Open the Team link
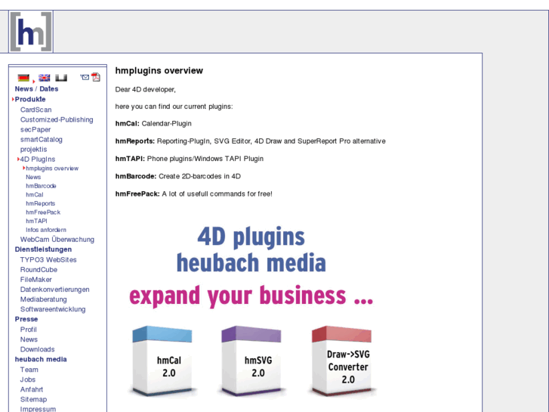The width and height of the screenshot is (549, 412). [x=29, y=370]
